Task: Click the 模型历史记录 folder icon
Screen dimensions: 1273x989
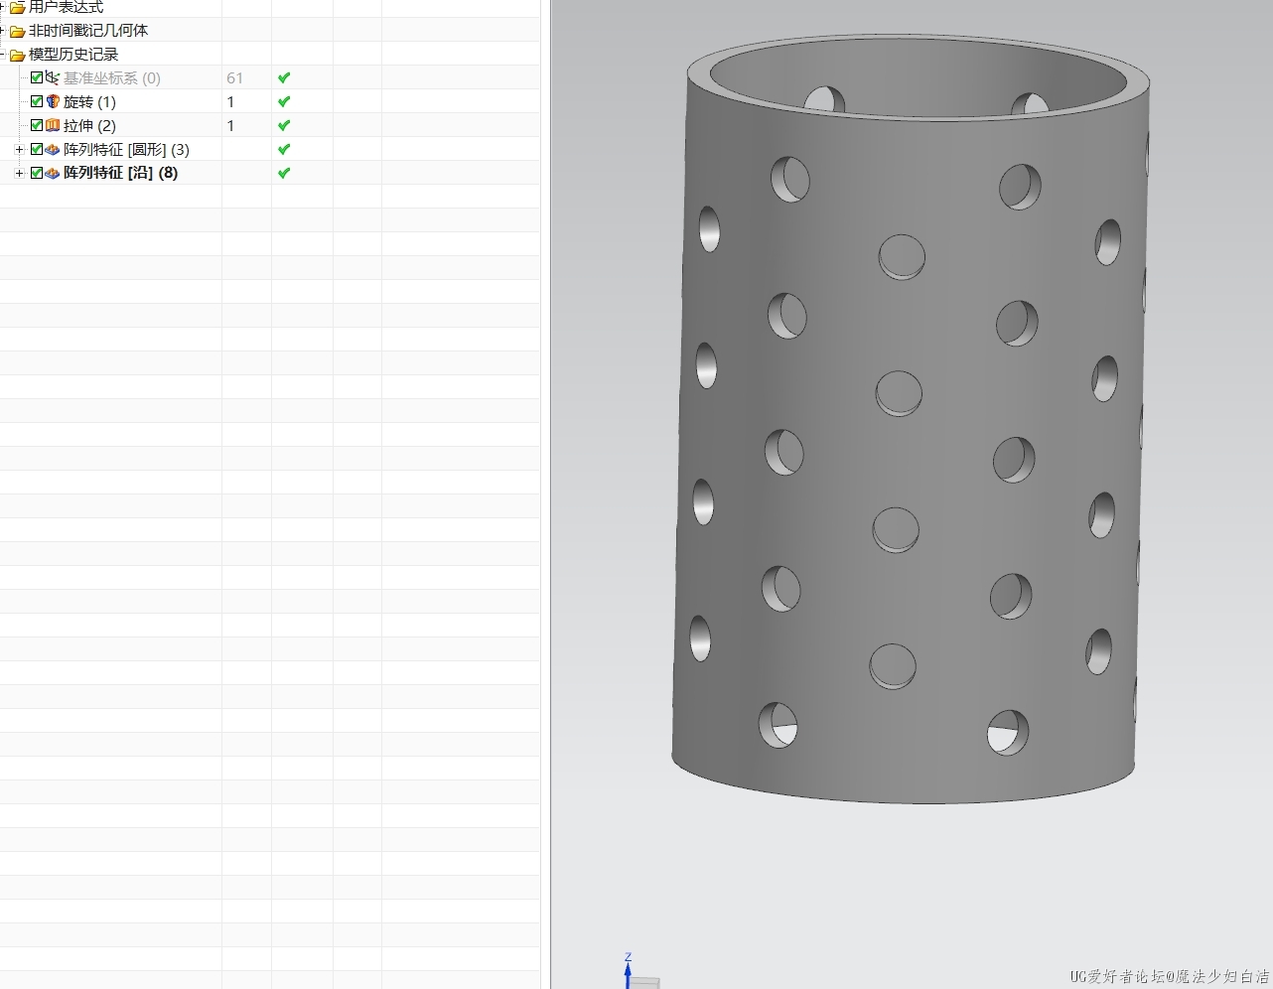Action: click(x=17, y=55)
